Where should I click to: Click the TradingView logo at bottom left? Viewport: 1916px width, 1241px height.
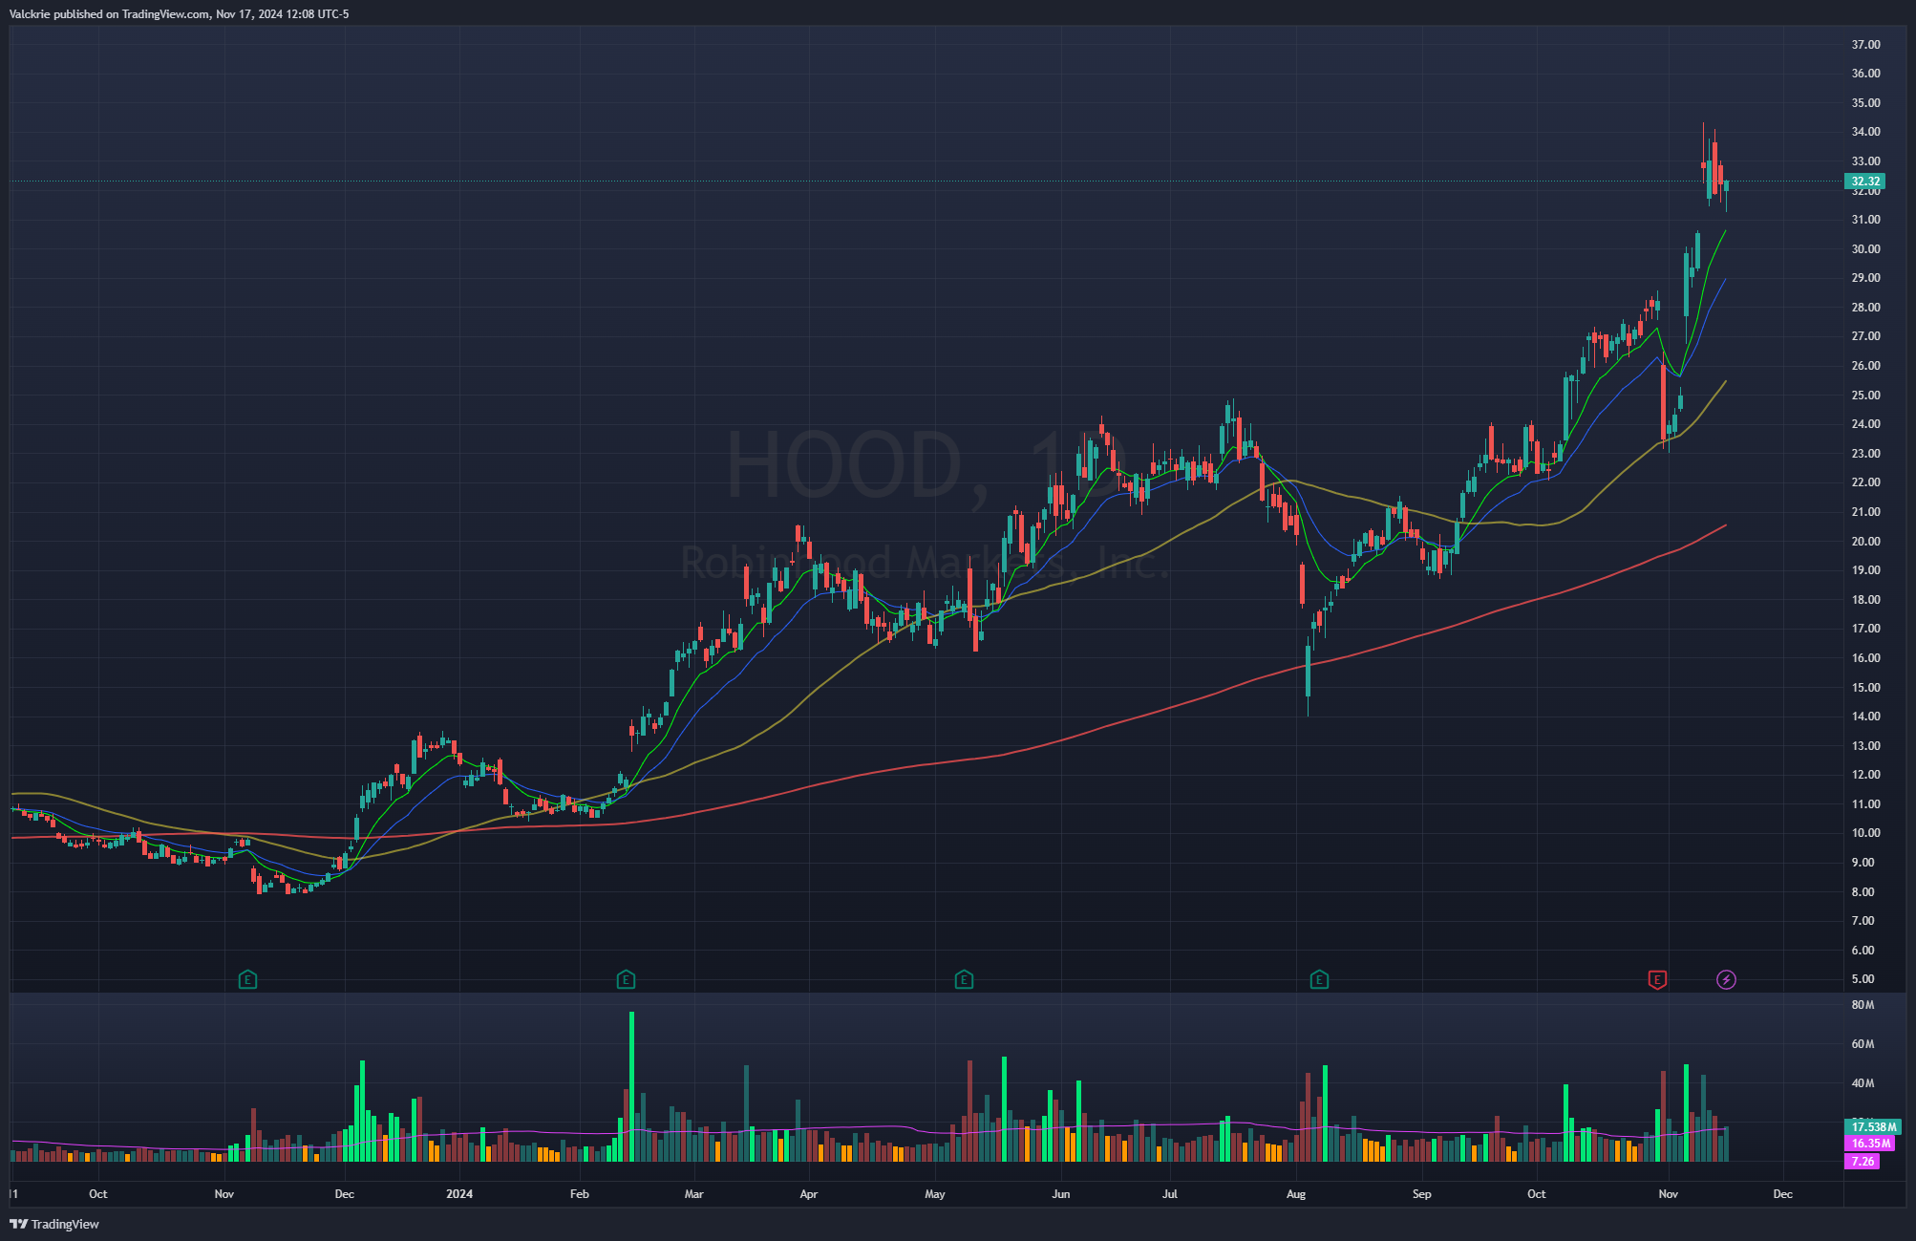[x=54, y=1224]
